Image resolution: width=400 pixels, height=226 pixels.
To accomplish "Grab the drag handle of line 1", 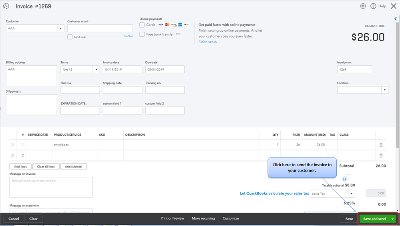I will [13, 145].
